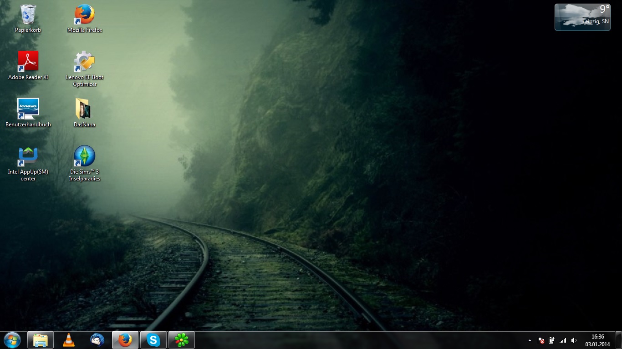Select the Adobe Reader XI shortcut

[x=28, y=62]
